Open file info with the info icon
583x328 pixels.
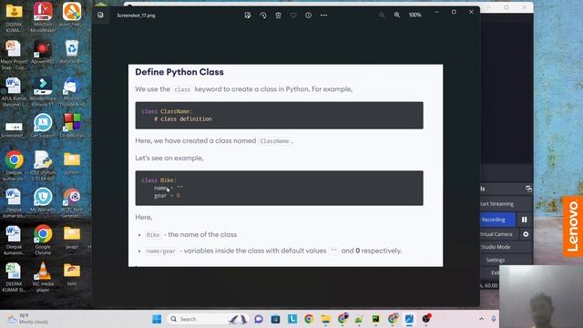tap(308, 15)
